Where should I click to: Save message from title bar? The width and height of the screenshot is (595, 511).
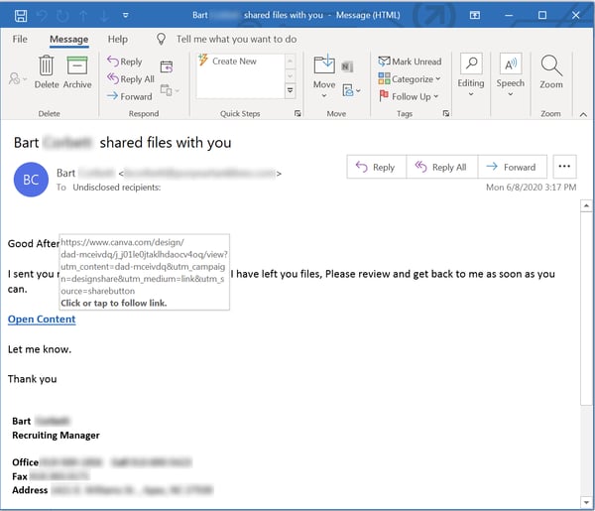[19, 15]
